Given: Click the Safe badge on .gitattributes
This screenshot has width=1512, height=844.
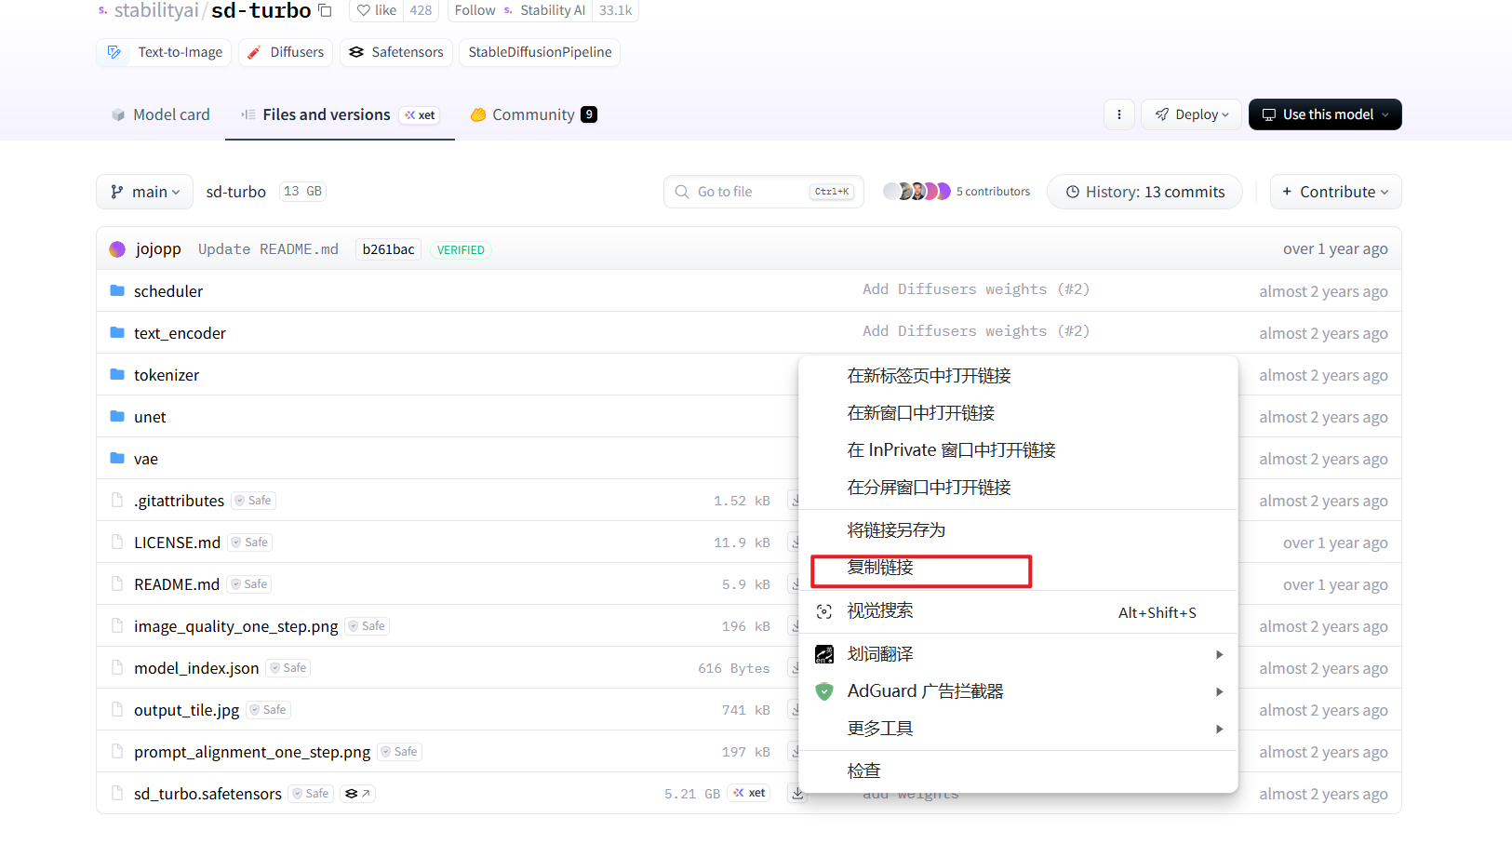Looking at the screenshot, I should [x=253, y=501].
